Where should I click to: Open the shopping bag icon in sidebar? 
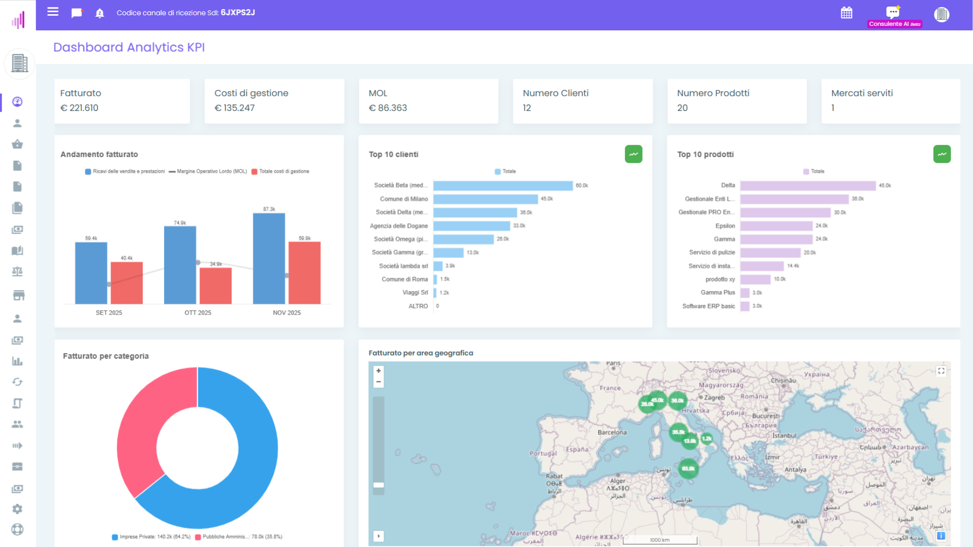(18, 144)
